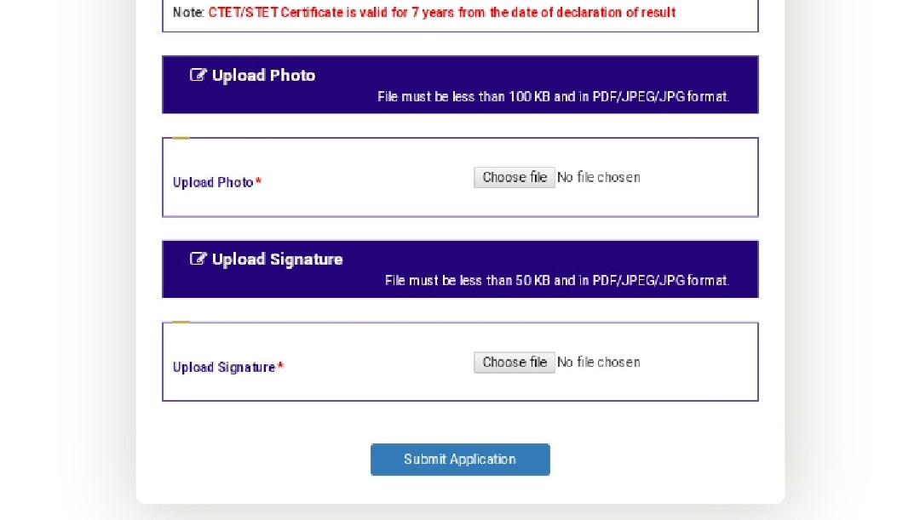Click the 50 KB signature format requirement text
920x520 pixels.
point(557,281)
